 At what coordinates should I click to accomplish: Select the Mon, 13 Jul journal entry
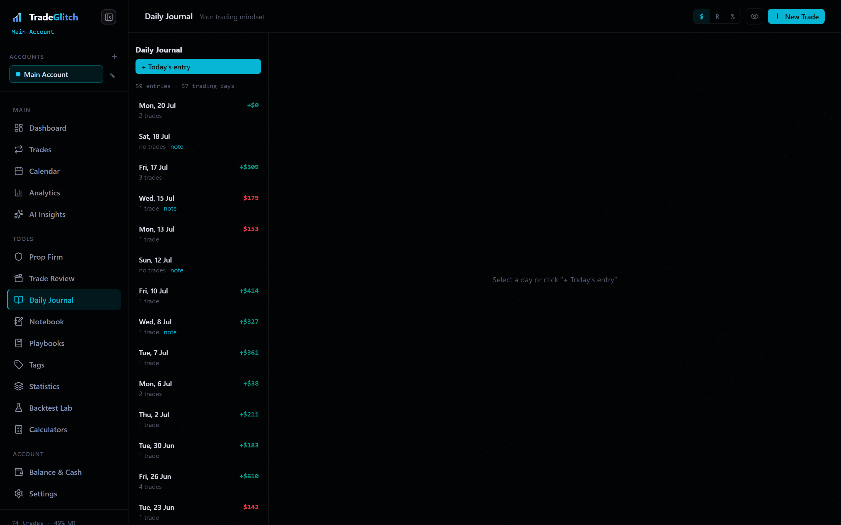click(198, 234)
